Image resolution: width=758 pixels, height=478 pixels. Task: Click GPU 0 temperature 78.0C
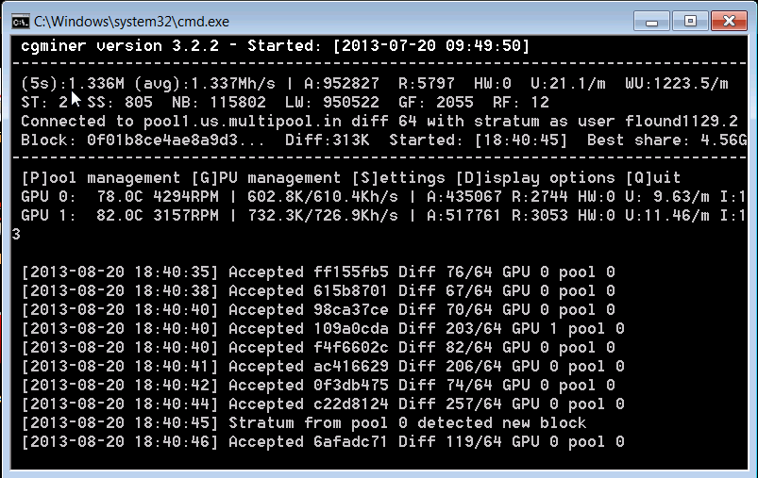pyautogui.click(x=120, y=196)
